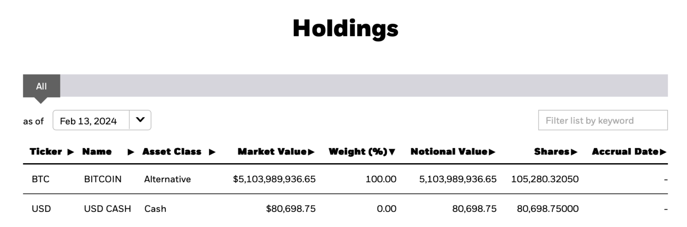The height and width of the screenshot is (227, 687).
Task: Click the sort arrow beside Shares
Action: pos(574,152)
